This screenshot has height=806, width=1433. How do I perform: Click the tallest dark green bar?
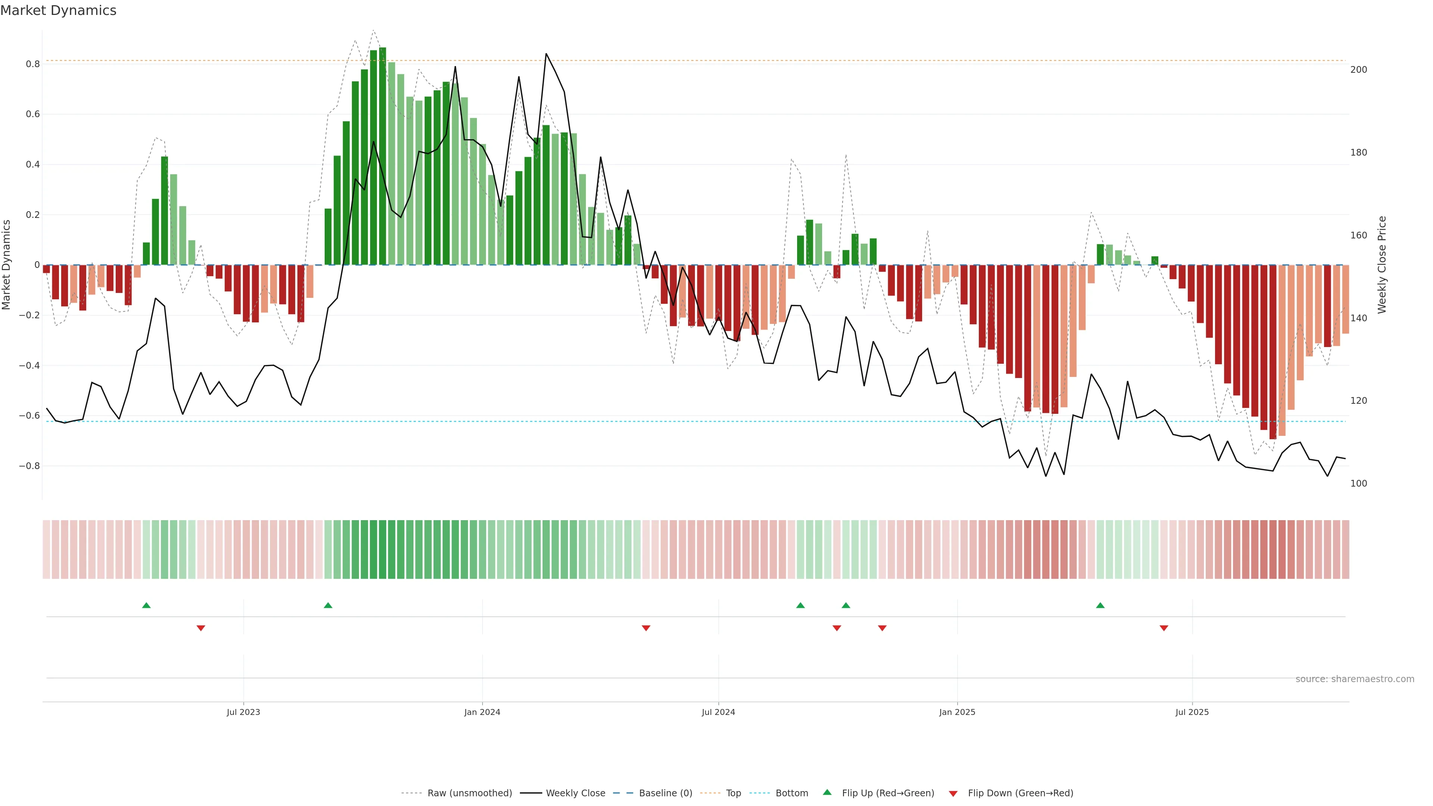point(383,156)
